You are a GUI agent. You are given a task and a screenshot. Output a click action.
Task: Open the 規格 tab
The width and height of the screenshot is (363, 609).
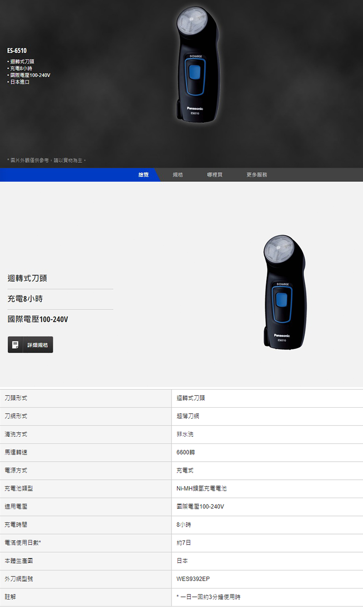[x=178, y=175]
